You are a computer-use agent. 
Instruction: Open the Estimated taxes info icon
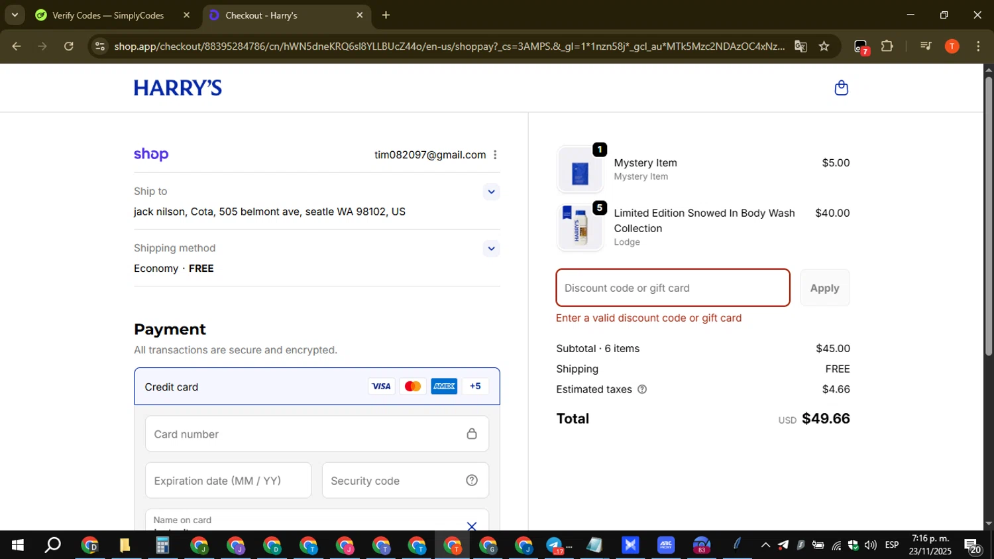point(641,389)
